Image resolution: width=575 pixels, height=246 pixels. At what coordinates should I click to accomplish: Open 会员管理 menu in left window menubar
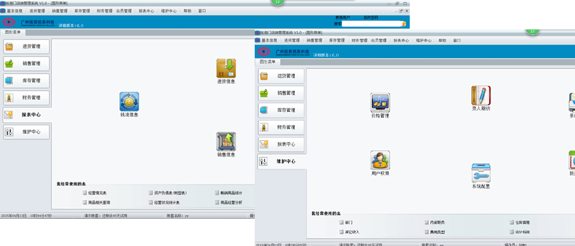124,11
